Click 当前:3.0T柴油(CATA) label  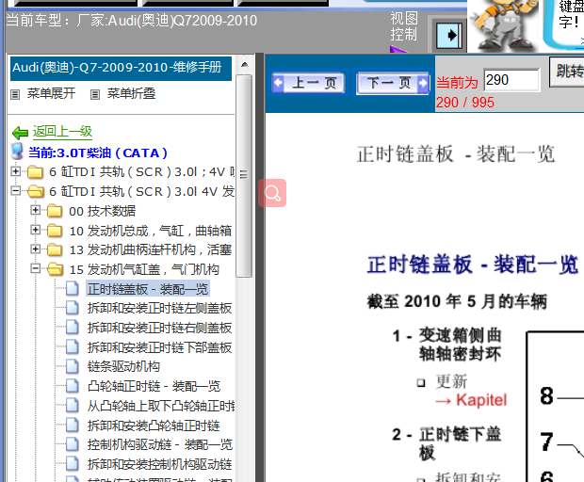click(x=98, y=153)
